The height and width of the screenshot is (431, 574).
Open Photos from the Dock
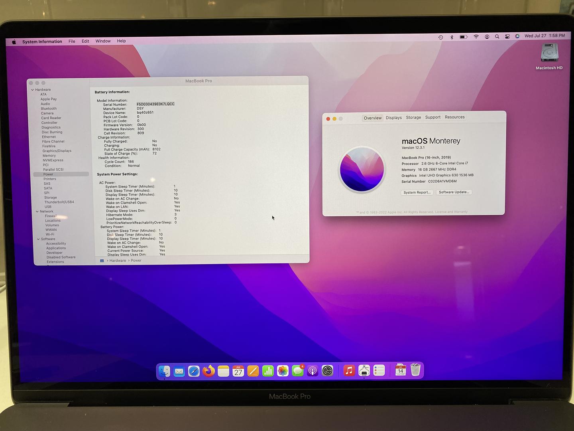point(283,371)
